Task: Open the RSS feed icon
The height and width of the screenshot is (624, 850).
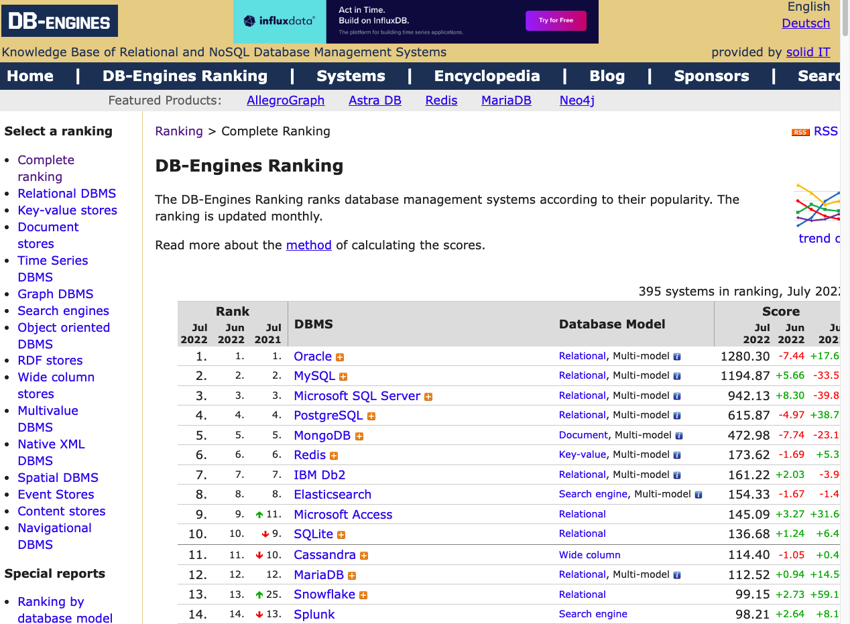Action: coord(800,132)
